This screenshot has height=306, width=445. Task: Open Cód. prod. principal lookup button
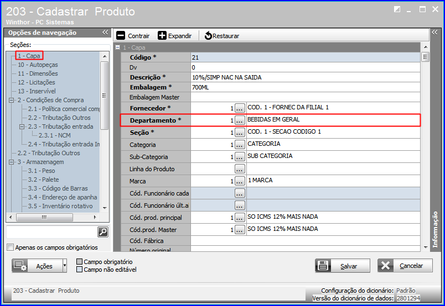click(240, 218)
